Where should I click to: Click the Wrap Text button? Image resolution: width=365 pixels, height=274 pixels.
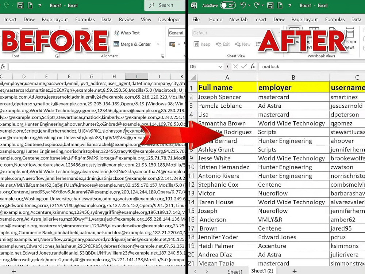[x=127, y=33]
